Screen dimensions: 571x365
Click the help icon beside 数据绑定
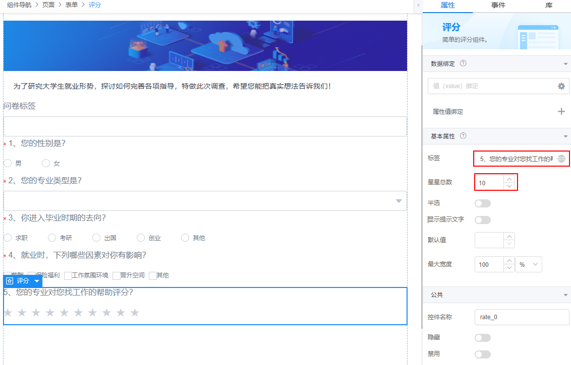463,63
